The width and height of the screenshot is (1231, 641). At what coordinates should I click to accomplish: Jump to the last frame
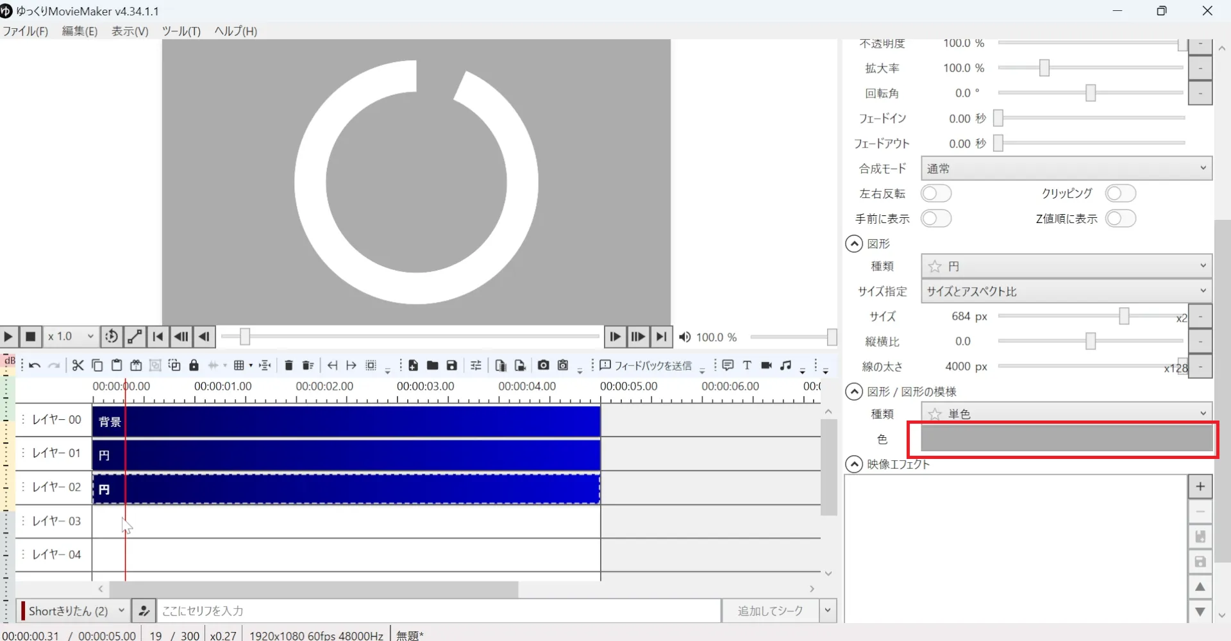click(661, 337)
